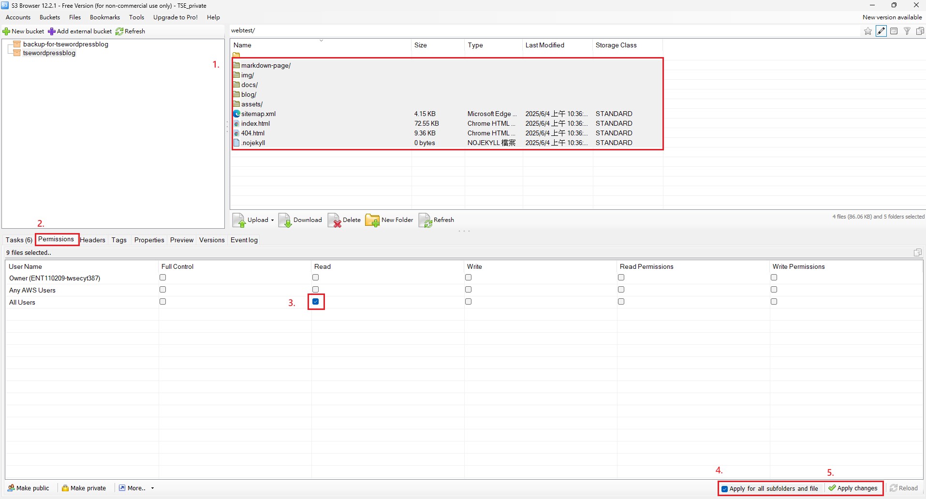
Task: Select tsewordpressblog bucket
Action: [x=49, y=53]
